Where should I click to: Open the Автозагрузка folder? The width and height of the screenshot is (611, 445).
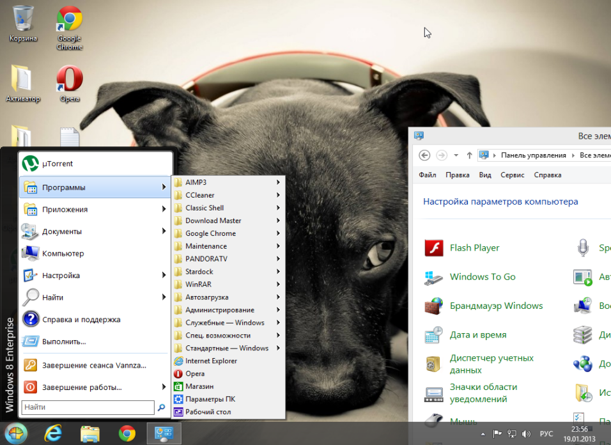[x=228, y=297]
